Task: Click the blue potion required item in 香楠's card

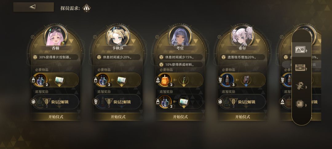Action: [41, 80]
